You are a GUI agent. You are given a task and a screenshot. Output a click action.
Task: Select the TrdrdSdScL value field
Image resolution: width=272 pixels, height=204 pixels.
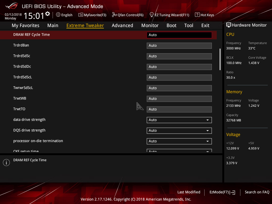pyautogui.click(x=179, y=77)
